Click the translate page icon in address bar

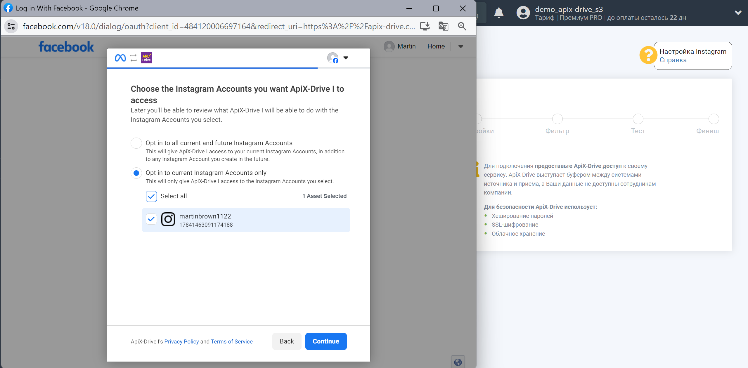(443, 26)
